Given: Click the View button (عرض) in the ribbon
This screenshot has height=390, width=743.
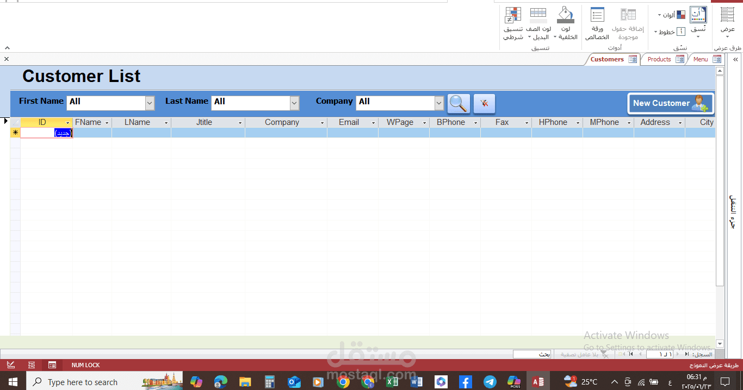Looking at the screenshot, I should pos(727,23).
